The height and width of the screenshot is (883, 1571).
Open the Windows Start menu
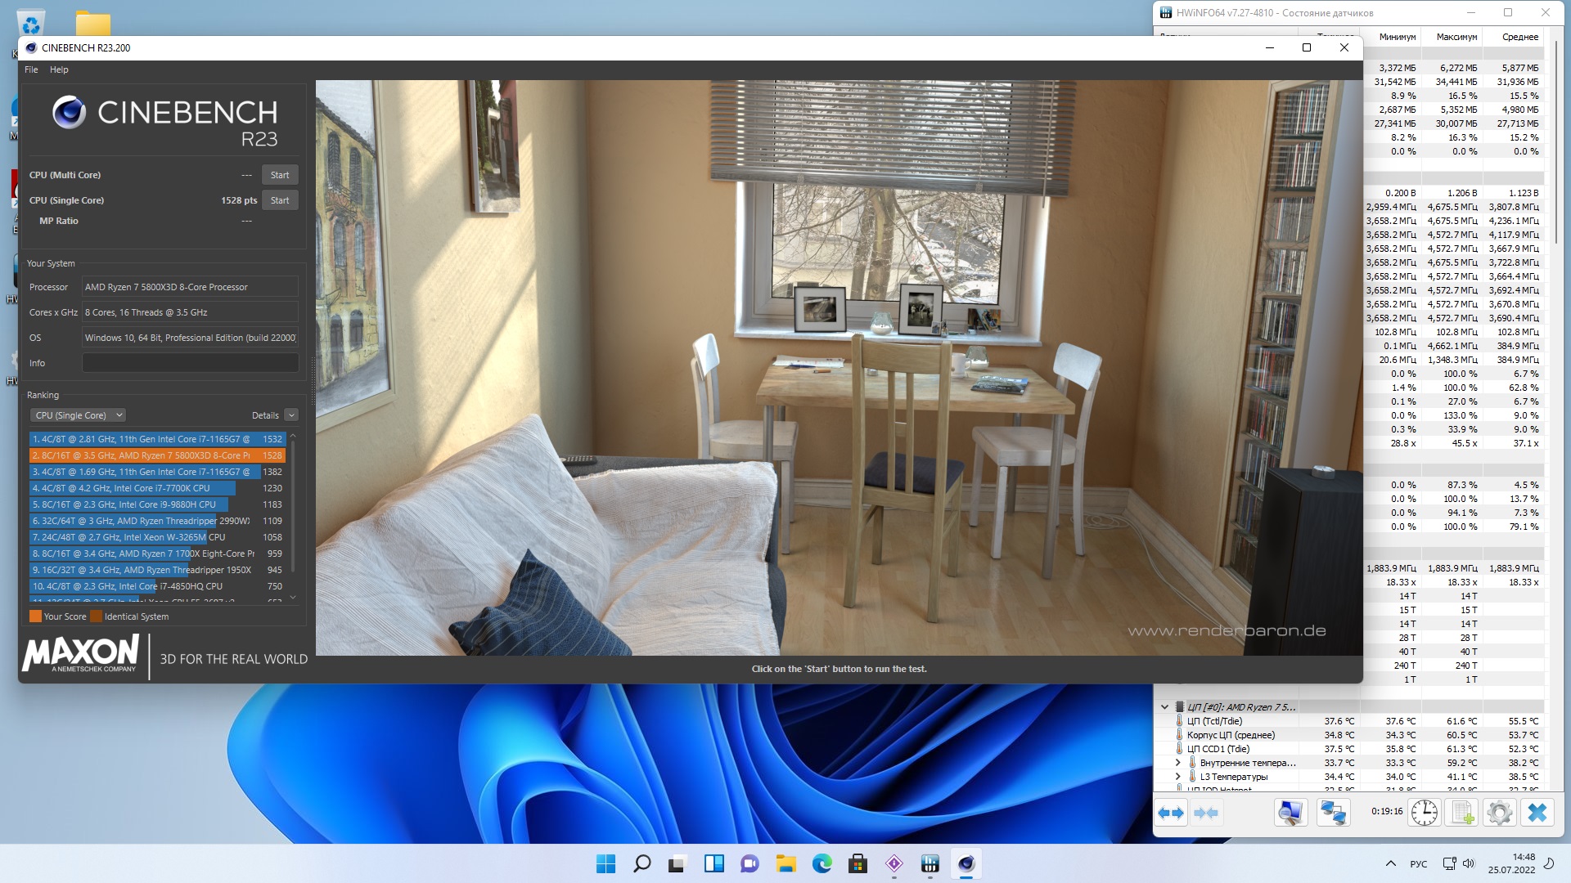(x=605, y=863)
